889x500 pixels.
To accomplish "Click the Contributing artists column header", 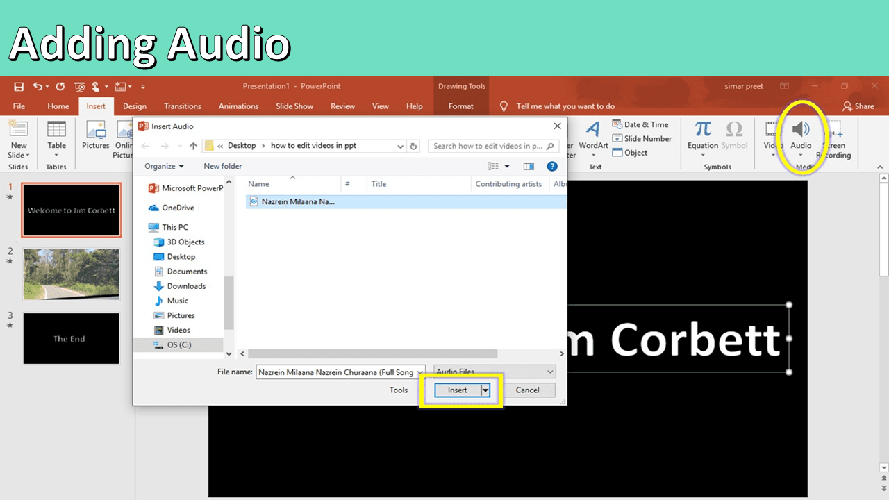I will pyautogui.click(x=510, y=184).
